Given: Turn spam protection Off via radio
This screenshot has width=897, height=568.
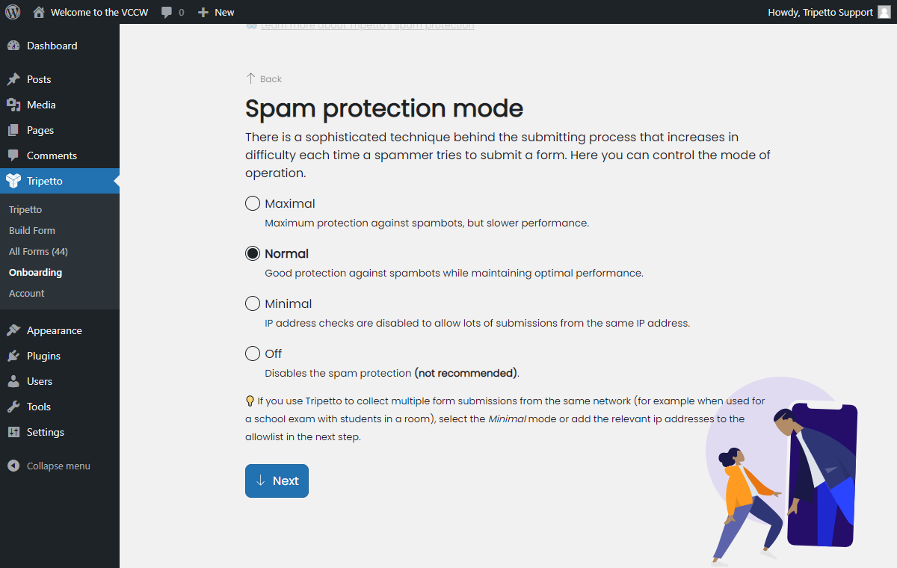Looking at the screenshot, I should point(253,354).
